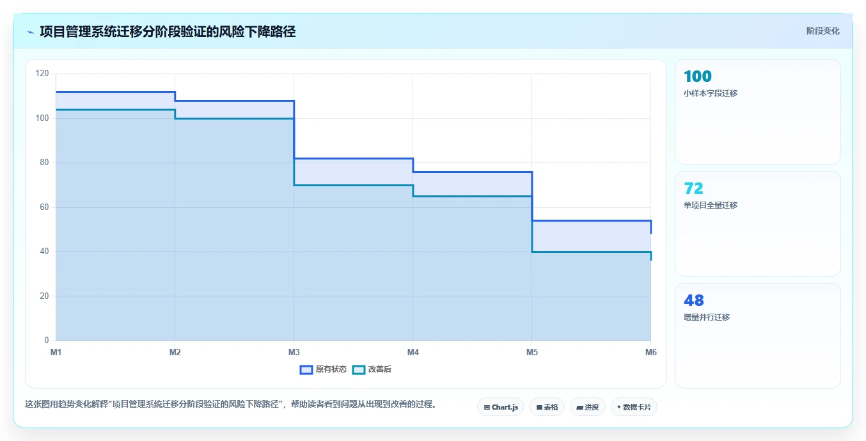
Task: Click the 阶段变化 label in header
Action: pyautogui.click(x=823, y=31)
